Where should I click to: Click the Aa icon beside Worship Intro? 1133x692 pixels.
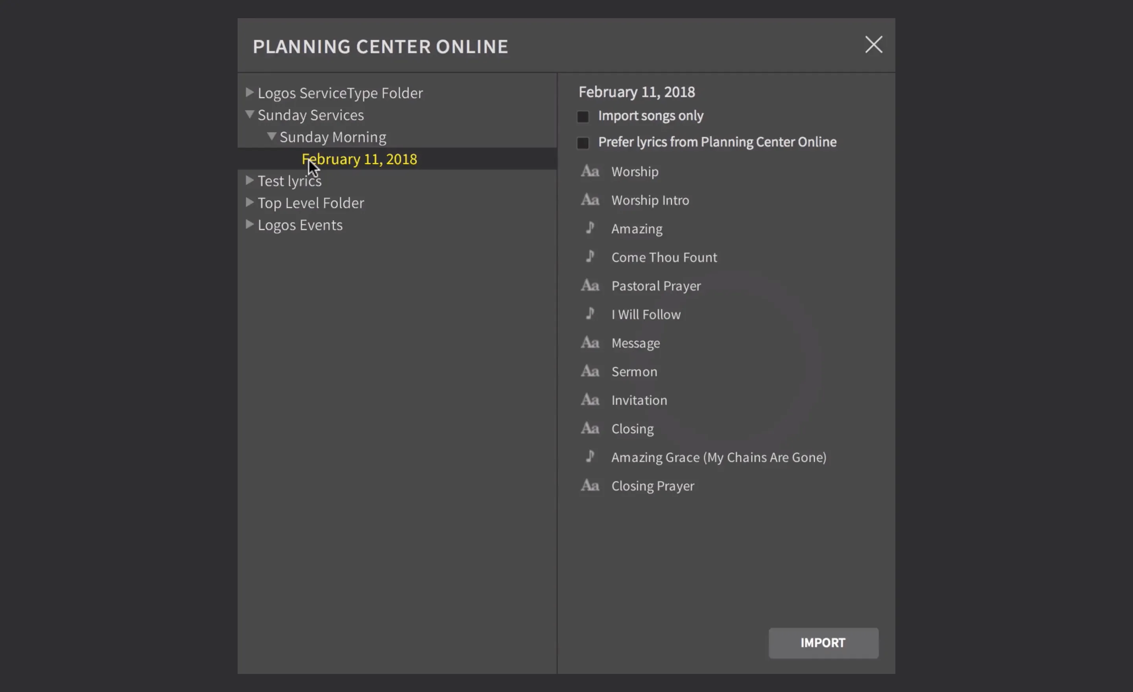[x=590, y=199]
